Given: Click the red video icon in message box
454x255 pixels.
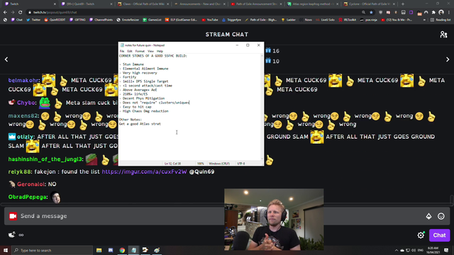Looking at the screenshot, I should coord(13,216).
